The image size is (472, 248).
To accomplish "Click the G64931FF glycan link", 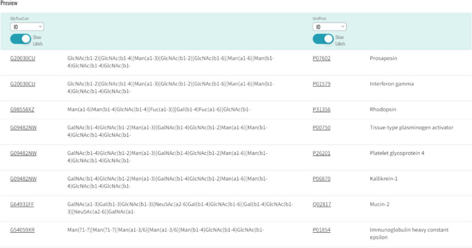I will (22, 204).
